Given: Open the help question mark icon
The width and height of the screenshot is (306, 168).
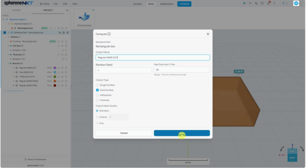Looking at the screenshot, I should click(x=274, y=4).
